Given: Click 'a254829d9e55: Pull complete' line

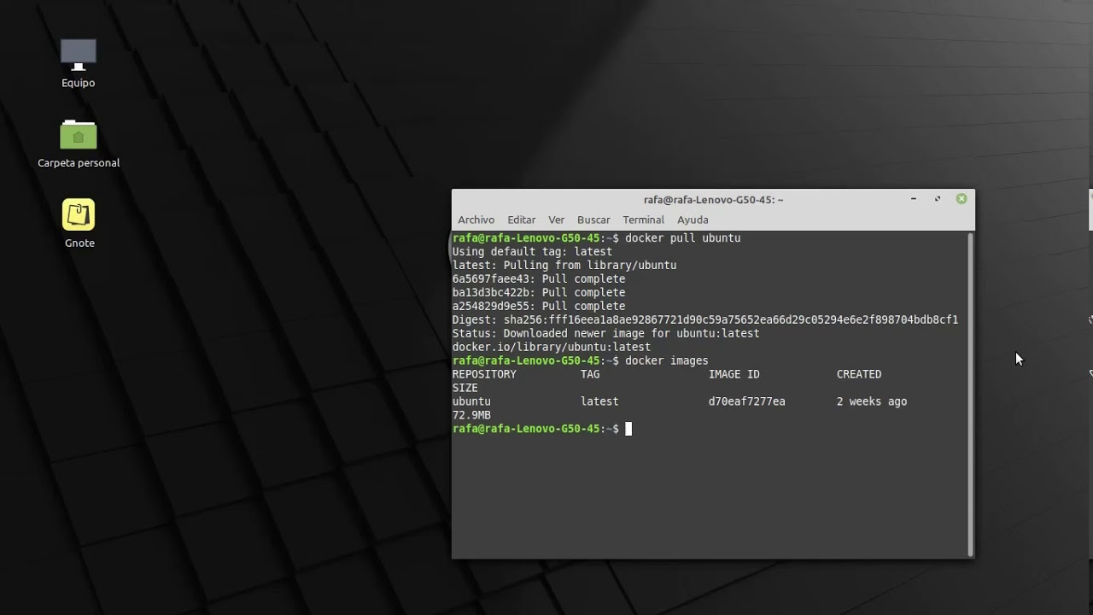Looking at the screenshot, I should [x=539, y=307].
